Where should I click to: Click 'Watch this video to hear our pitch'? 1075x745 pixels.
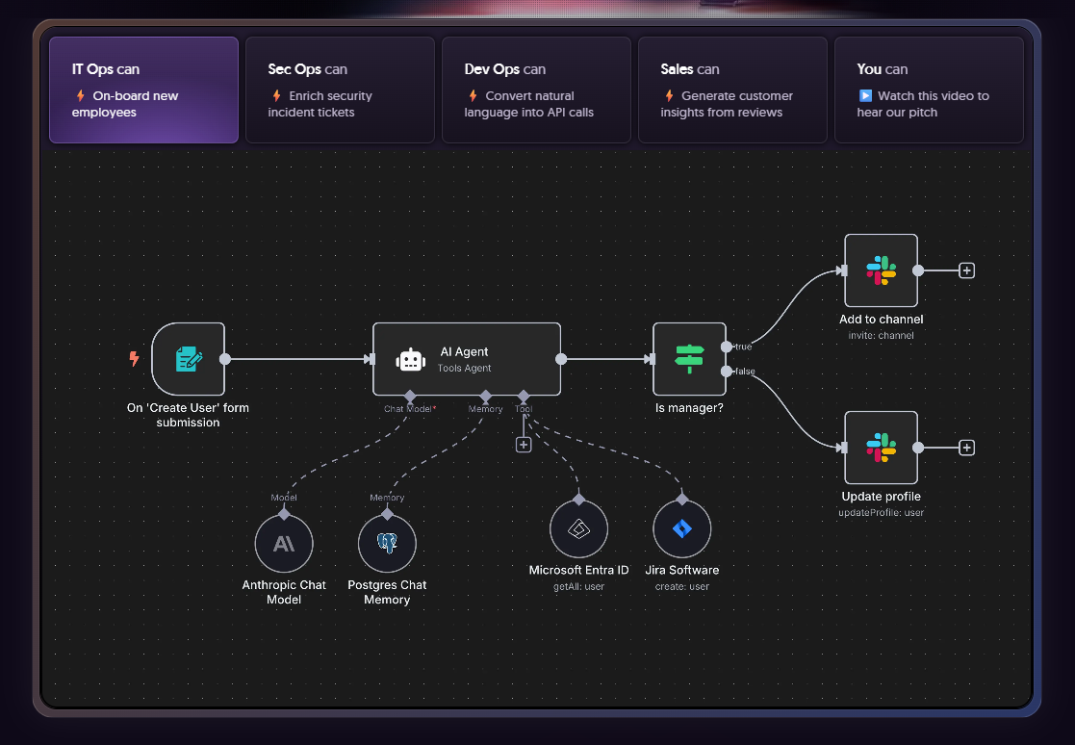pos(923,104)
